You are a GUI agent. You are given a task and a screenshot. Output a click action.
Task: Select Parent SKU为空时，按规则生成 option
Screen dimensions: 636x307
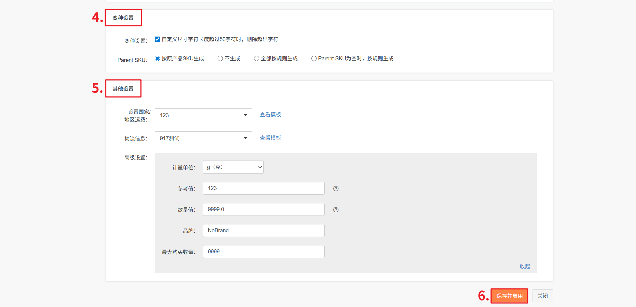314,58
